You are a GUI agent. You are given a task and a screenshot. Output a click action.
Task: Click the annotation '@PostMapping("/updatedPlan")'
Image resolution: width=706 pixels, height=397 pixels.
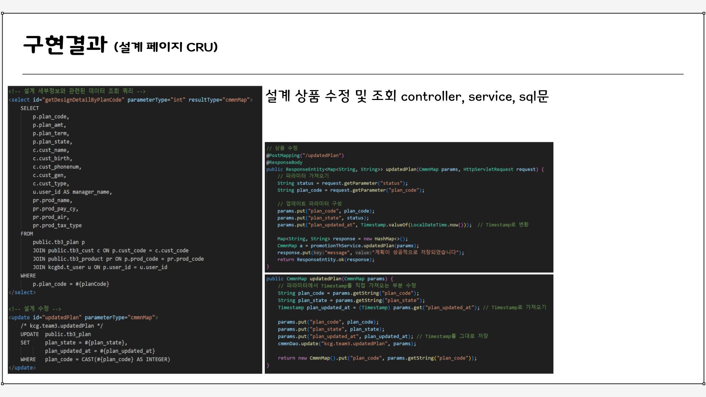[305, 155]
